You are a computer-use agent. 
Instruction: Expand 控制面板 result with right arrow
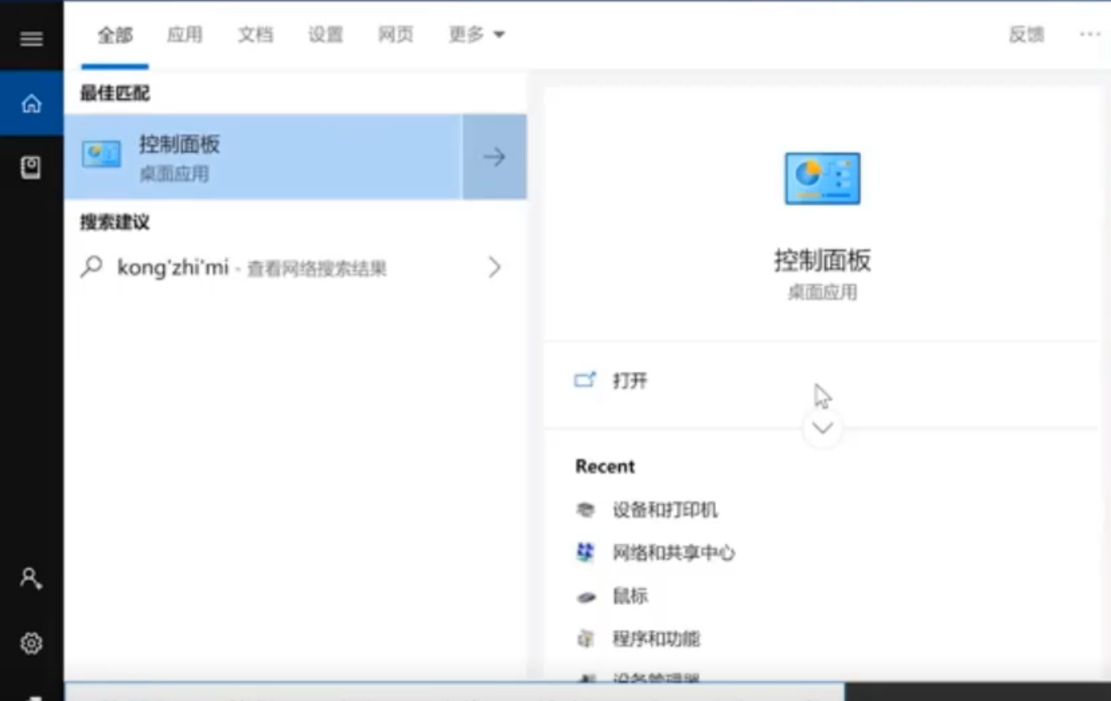pyautogui.click(x=494, y=157)
